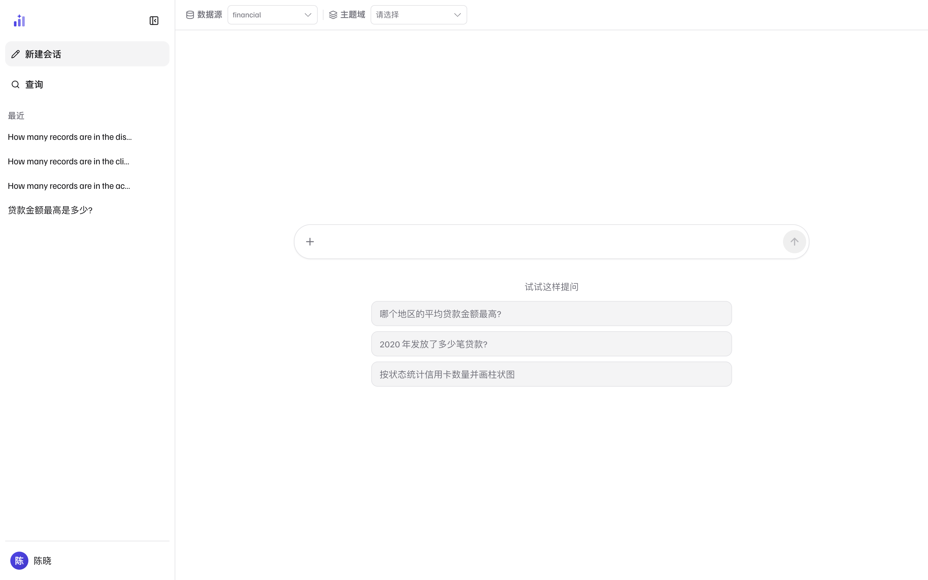Viewport: 928px width, 580px height.
Task: Click the 陈 user avatar
Action: click(19, 561)
